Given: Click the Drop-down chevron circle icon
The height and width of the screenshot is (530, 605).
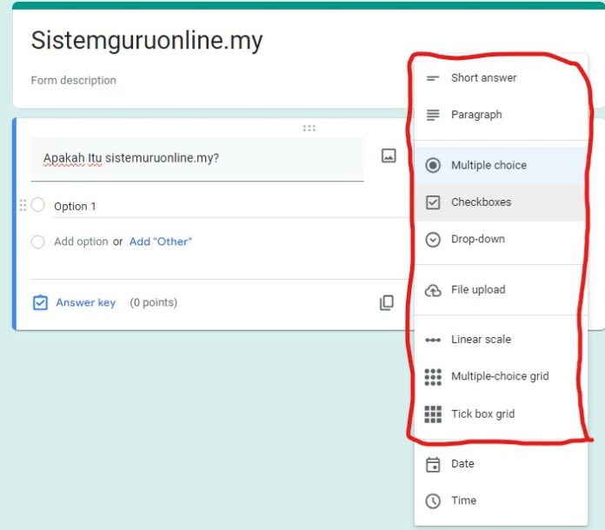Looking at the screenshot, I should (433, 239).
